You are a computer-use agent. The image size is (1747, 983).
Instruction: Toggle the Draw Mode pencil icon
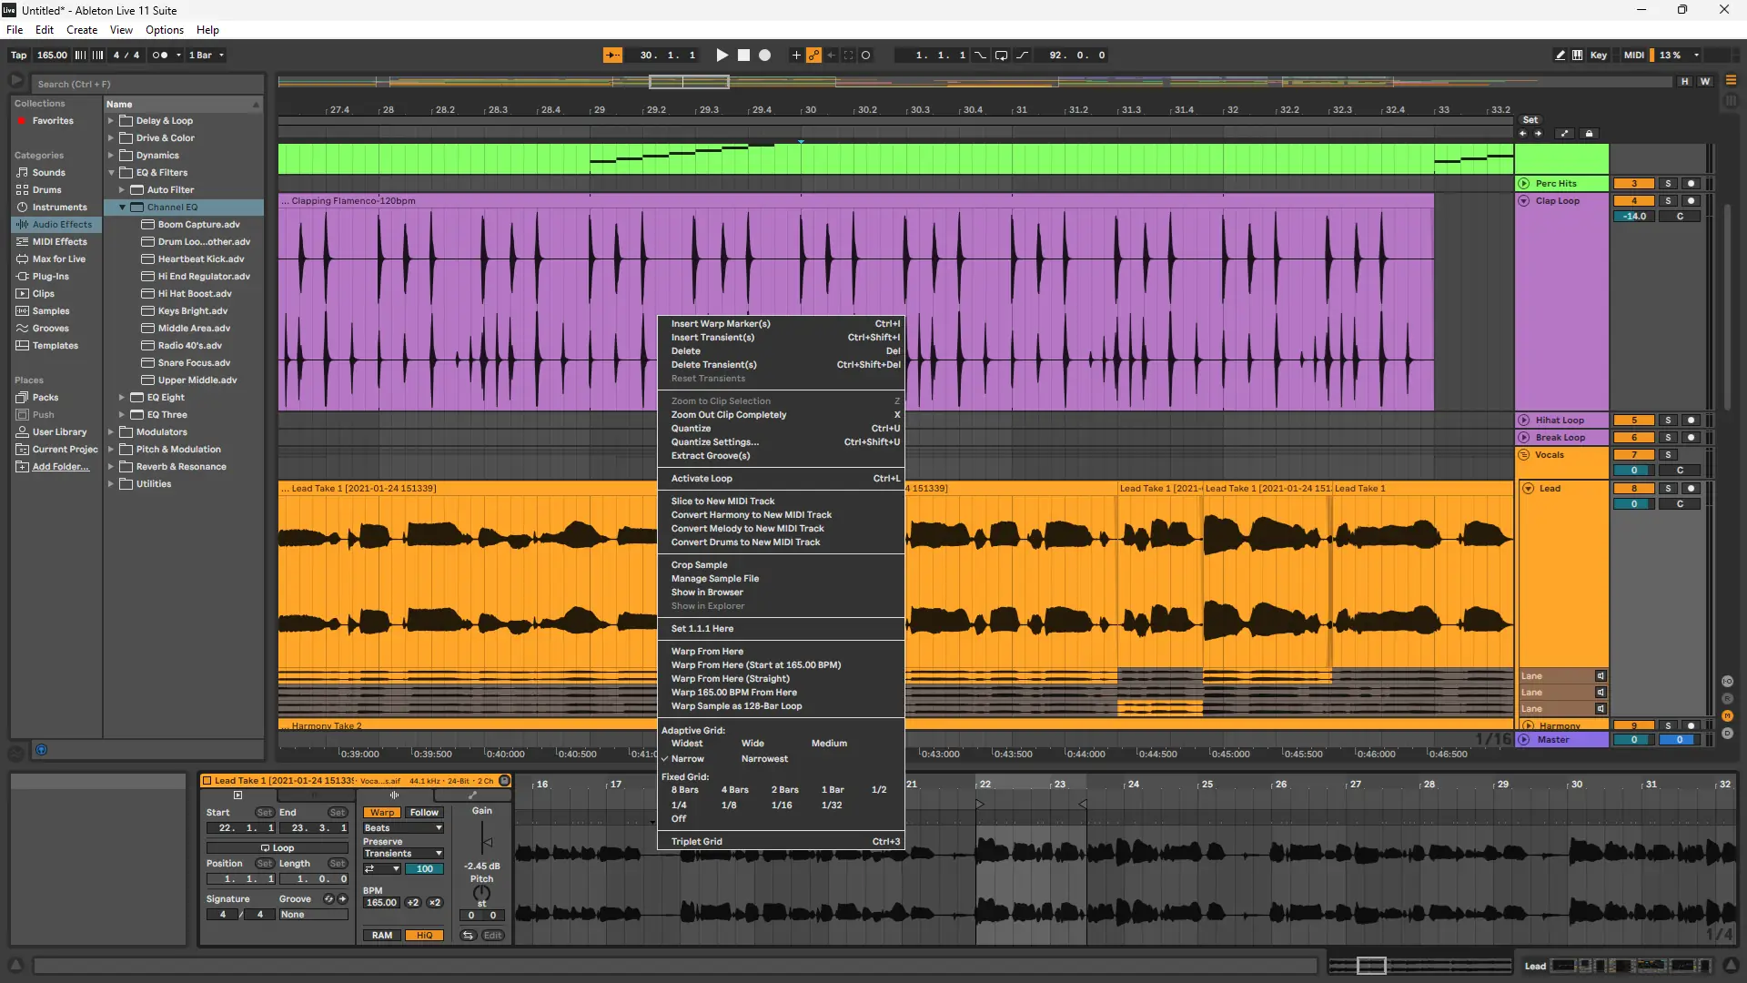click(1560, 56)
